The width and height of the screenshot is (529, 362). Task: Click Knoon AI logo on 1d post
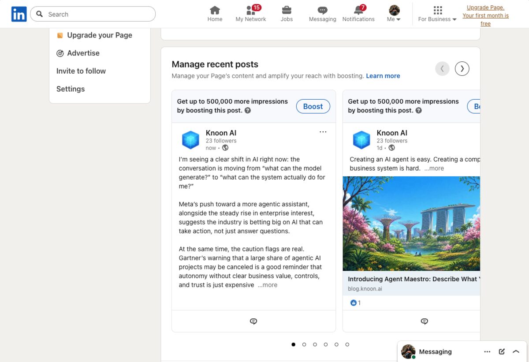362,140
